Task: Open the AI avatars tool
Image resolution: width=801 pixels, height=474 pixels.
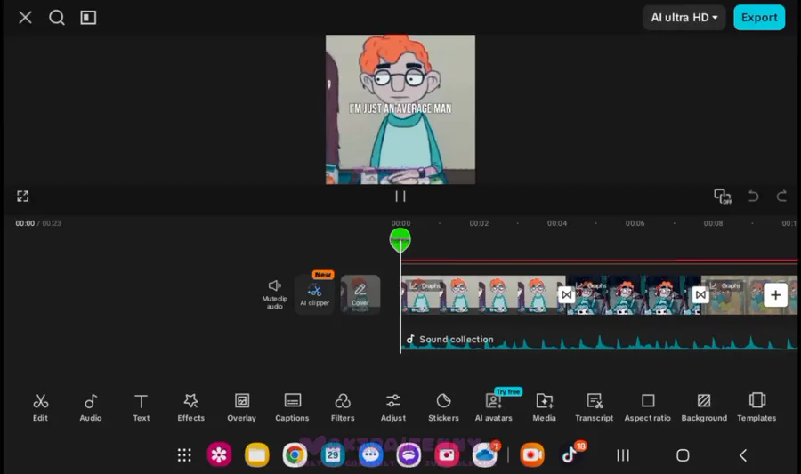Action: (493, 407)
